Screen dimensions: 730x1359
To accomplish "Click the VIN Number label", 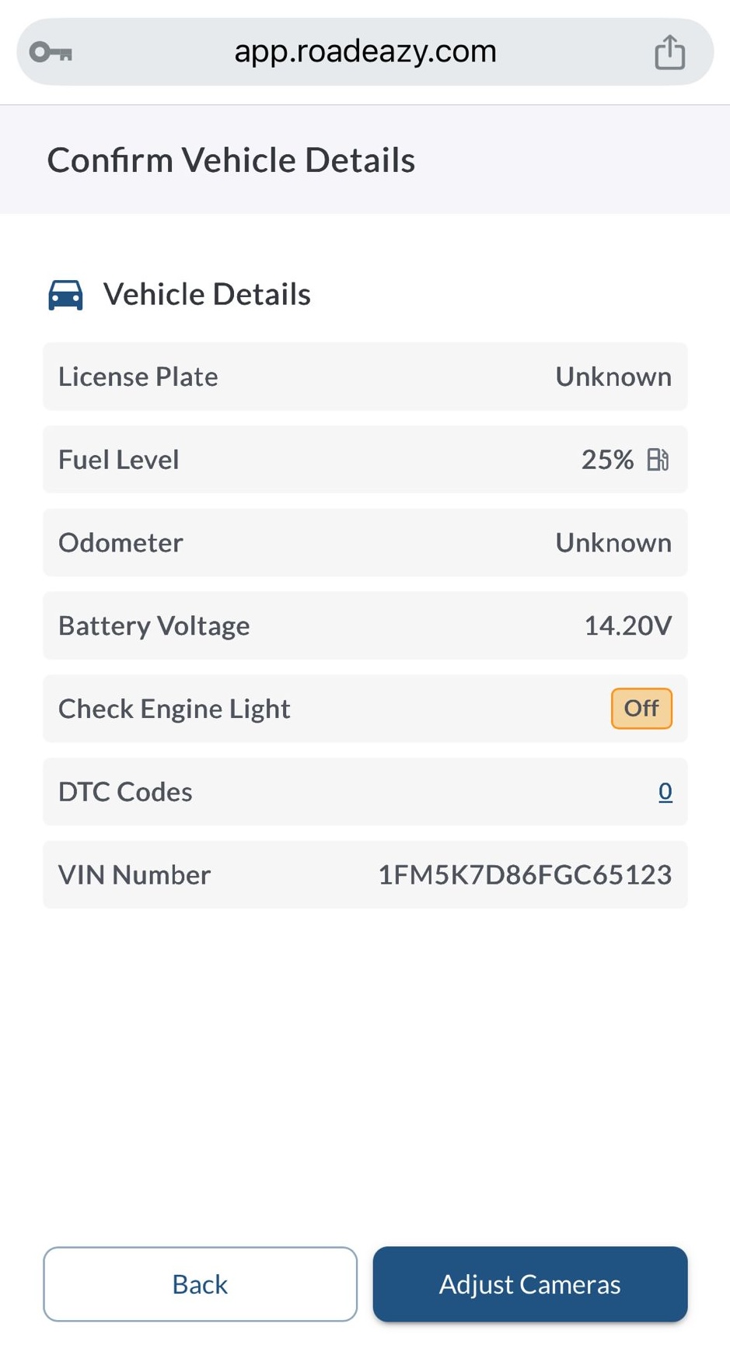I will (x=134, y=875).
